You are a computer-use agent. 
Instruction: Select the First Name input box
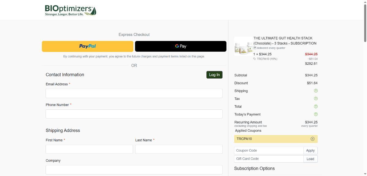[89, 149]
